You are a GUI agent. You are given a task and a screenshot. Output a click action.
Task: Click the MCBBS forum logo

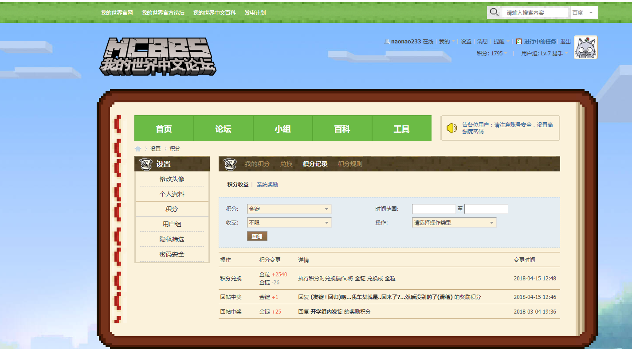pyautogui.click(x=157, y=56)
